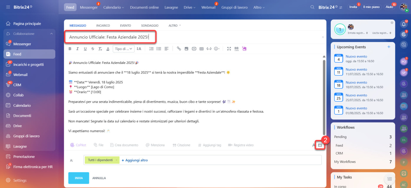Open the Invita button
The height and width of the screenshot is (188, 411).
tap(353, 7)
